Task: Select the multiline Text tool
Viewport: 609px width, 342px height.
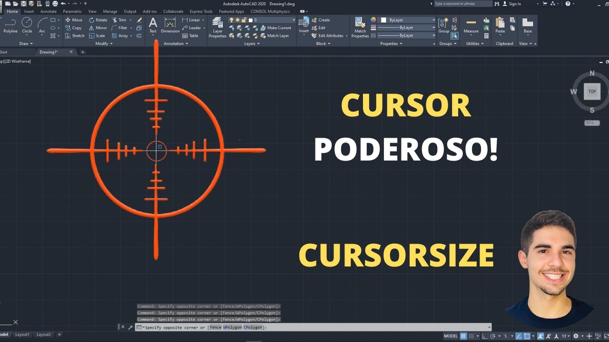Action: pos(153,26)
